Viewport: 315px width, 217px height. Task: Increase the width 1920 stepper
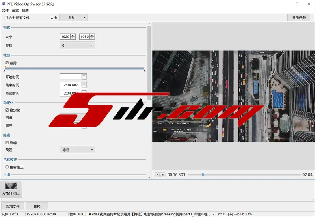(73, 35)
